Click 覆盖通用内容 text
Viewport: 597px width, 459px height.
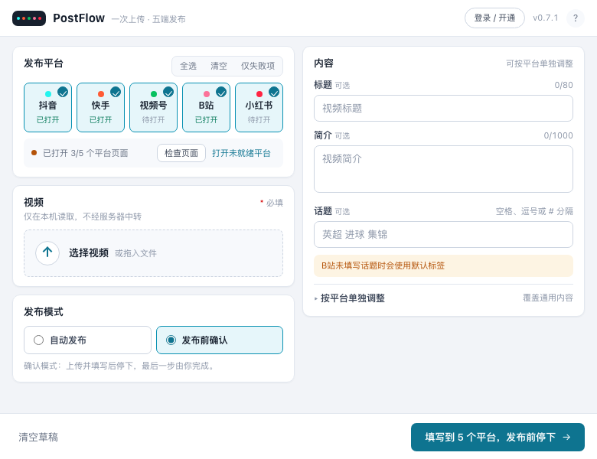coord(548,298)
